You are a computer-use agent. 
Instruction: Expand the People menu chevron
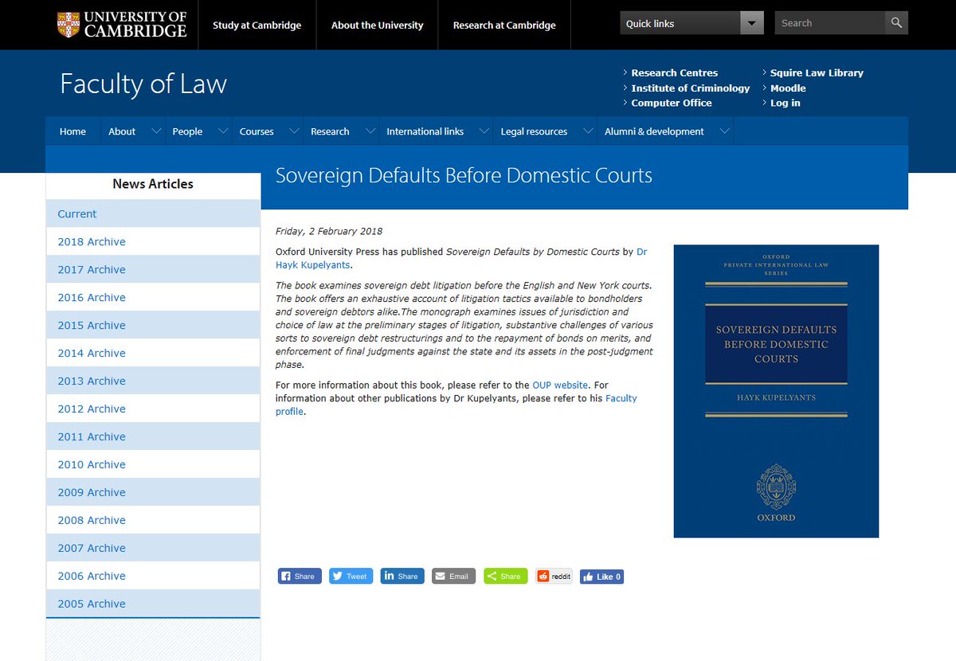(x=223, y=131)
